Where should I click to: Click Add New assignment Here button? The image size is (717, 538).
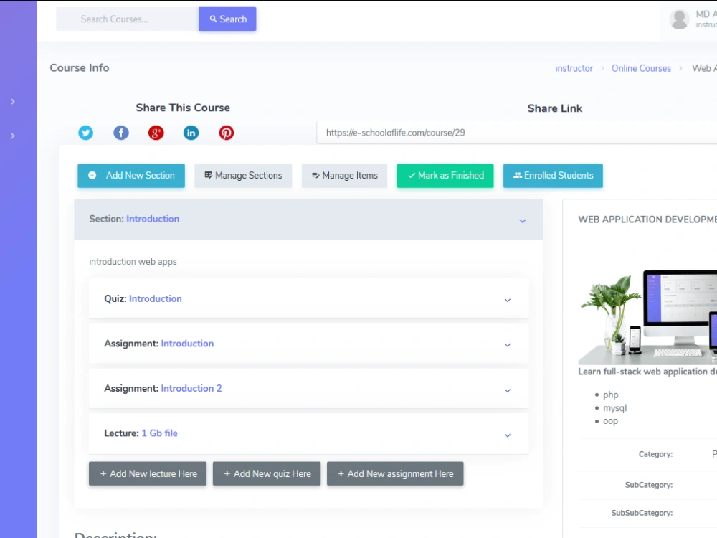coord(395,473)
